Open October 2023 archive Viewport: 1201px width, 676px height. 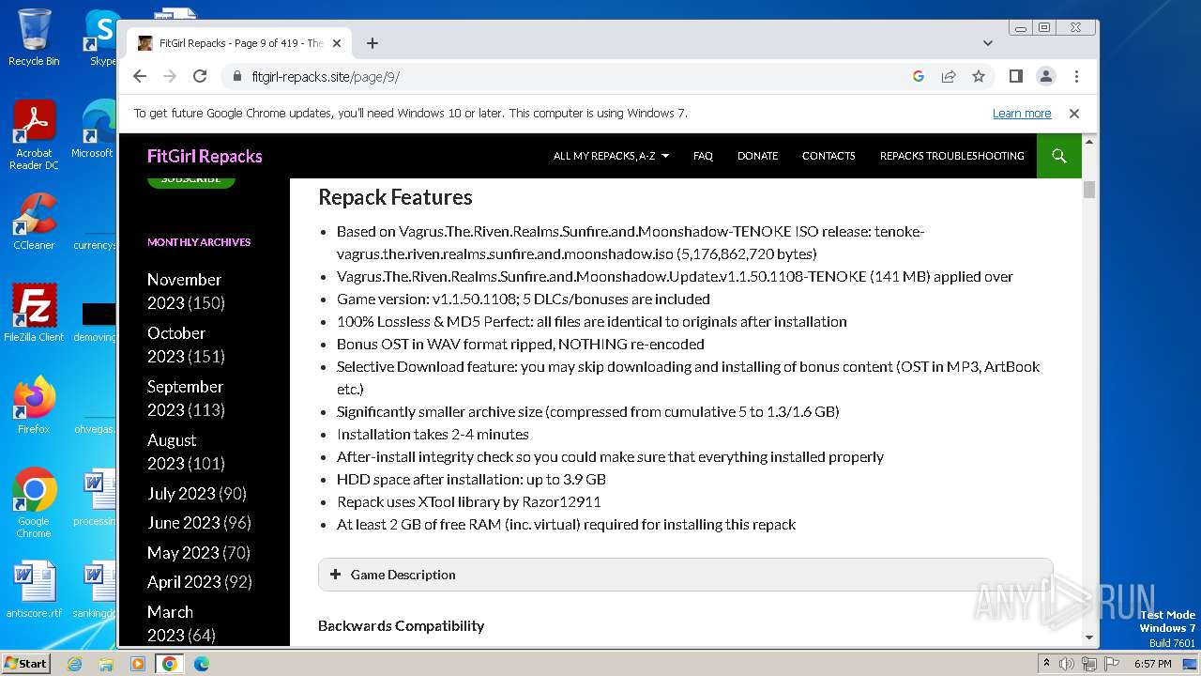(x=186, y=345)
